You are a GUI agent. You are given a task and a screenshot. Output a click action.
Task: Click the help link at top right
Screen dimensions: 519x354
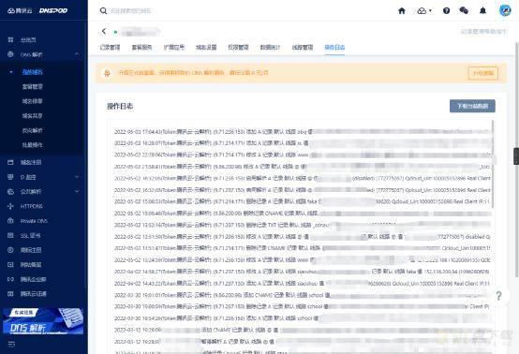click(483, 32)
